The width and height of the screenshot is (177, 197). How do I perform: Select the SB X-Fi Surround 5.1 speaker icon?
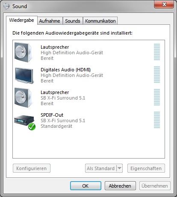coord(23,97)
